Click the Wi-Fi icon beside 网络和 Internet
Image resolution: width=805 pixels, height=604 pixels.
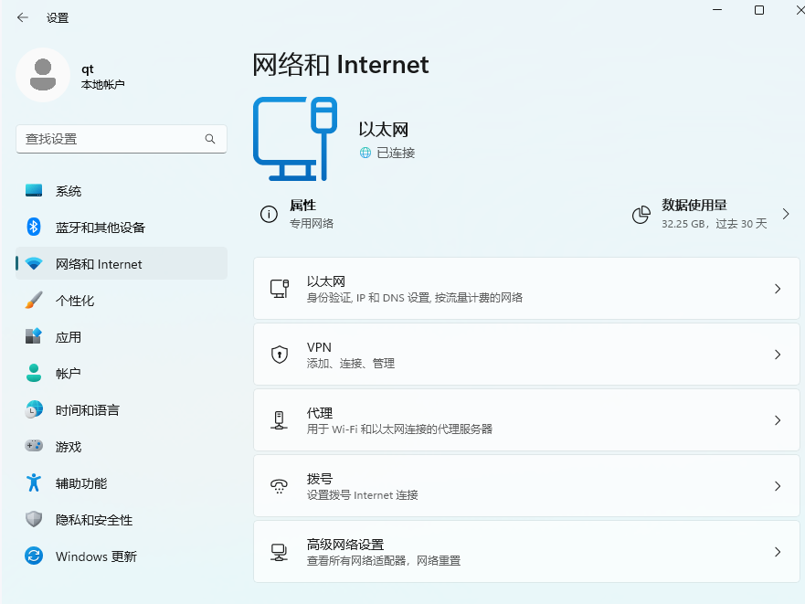click(x=34, y=264)
